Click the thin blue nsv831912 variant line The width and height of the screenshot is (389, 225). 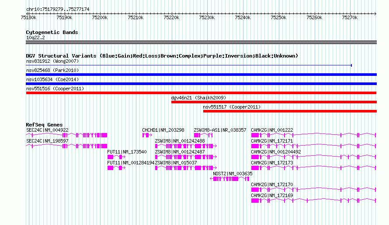[x=189, y=65]
